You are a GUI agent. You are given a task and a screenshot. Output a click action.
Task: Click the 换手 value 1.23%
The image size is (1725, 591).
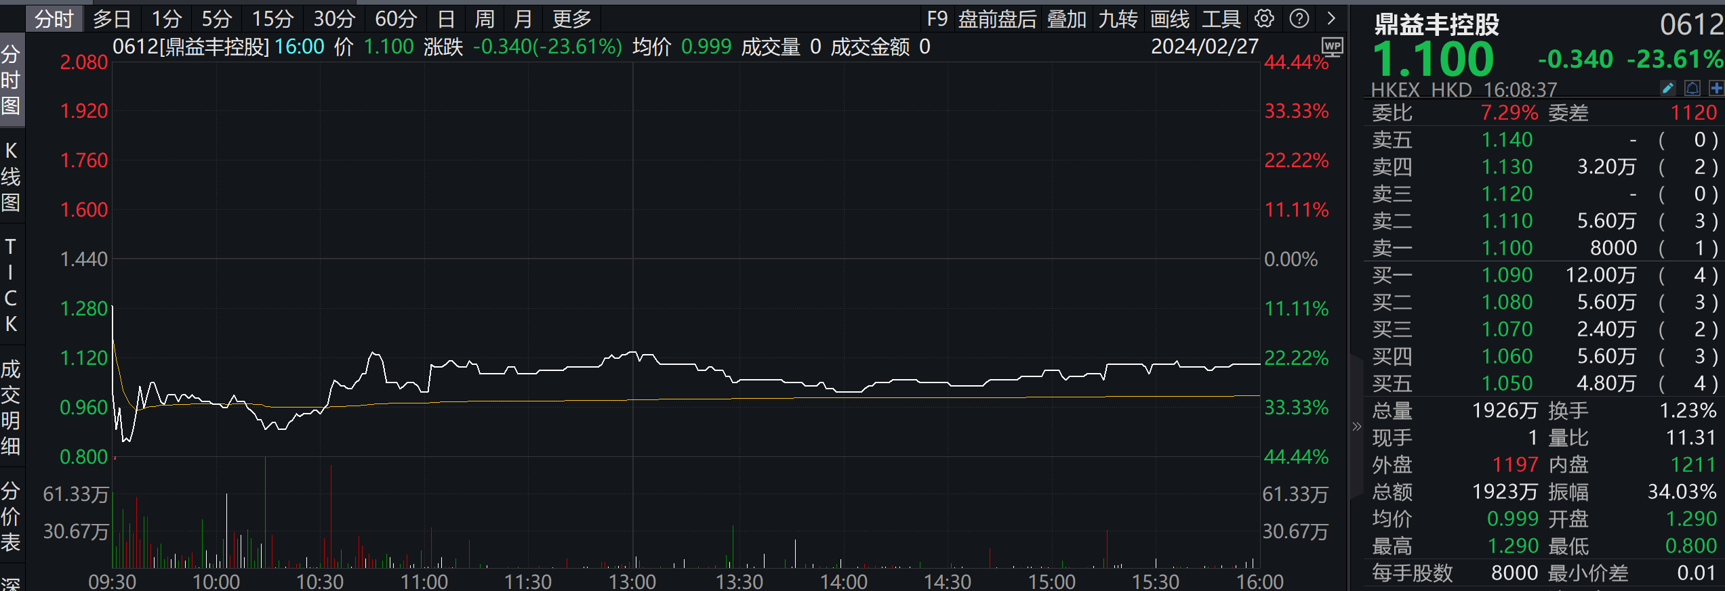1688,410
